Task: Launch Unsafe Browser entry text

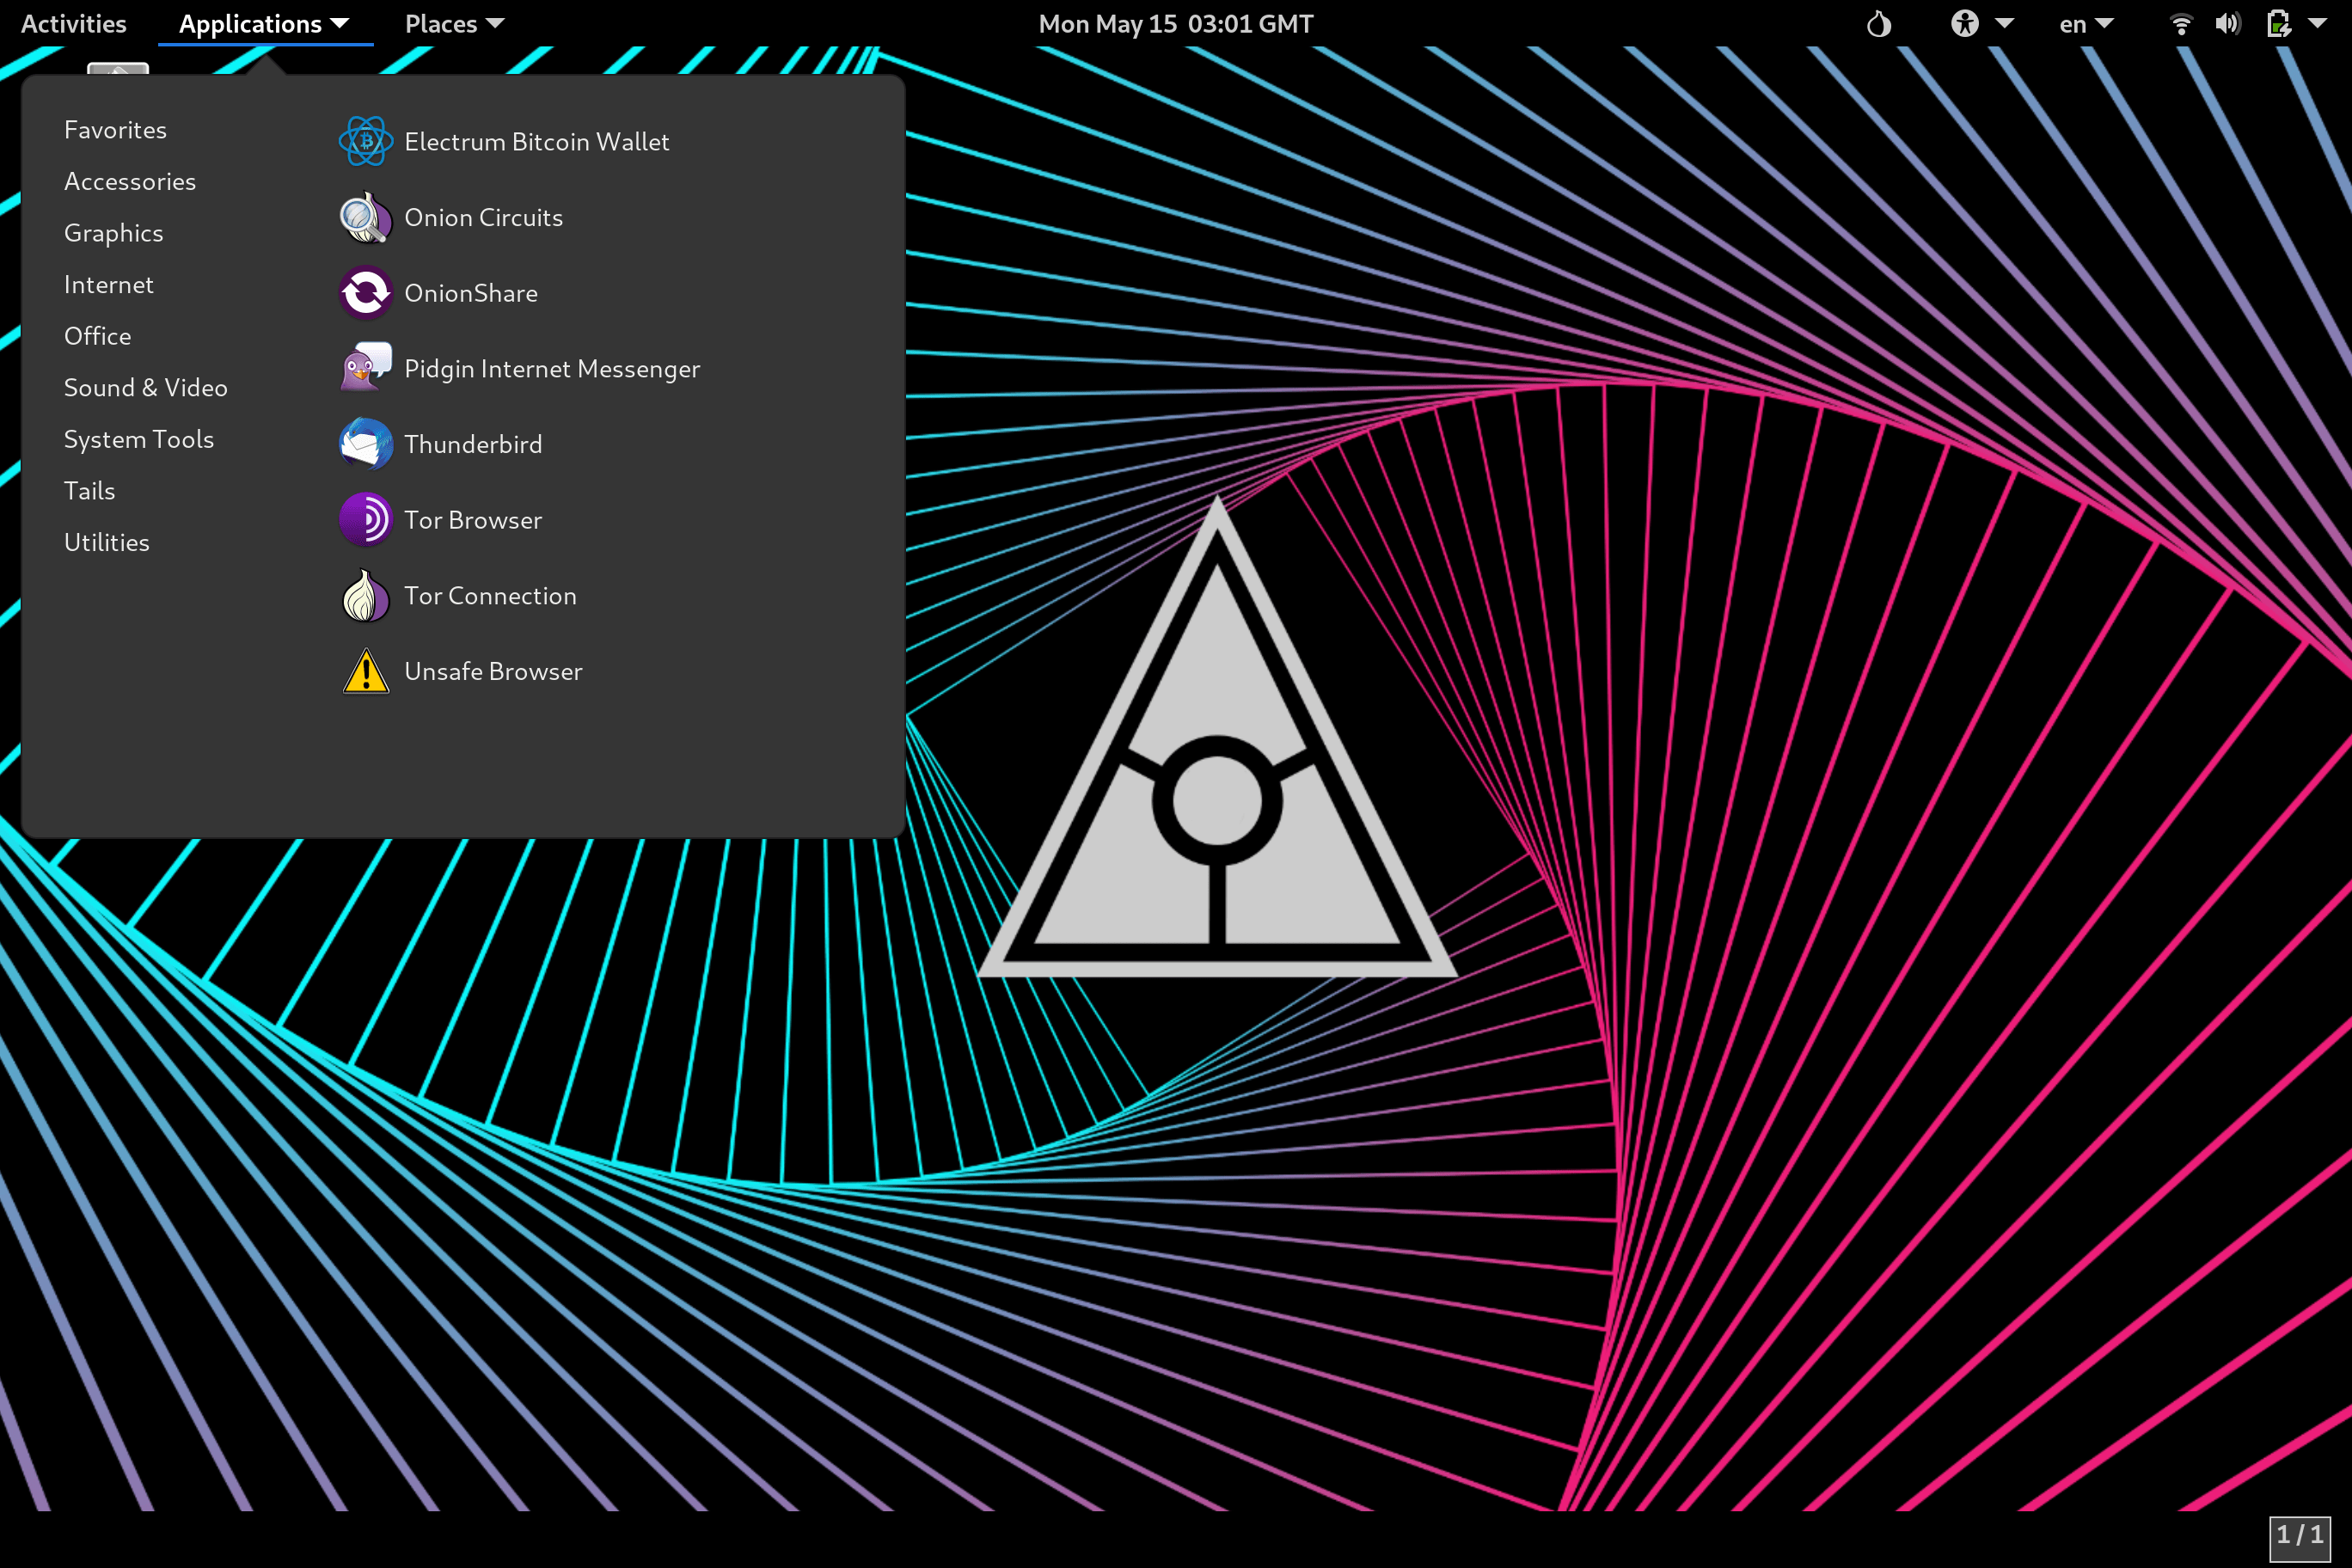Action: tap(493, 671)
